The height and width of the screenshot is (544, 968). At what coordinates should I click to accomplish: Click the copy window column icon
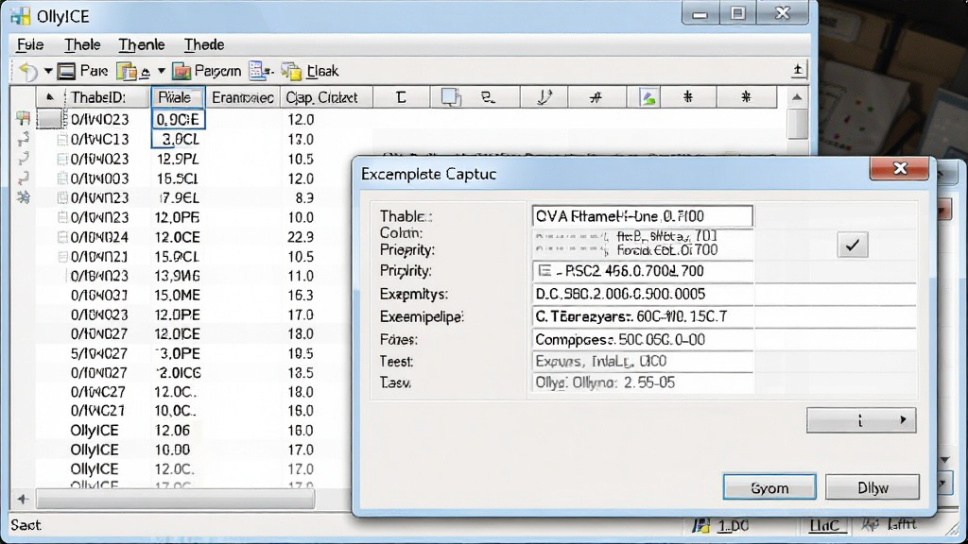pos(451,97)
